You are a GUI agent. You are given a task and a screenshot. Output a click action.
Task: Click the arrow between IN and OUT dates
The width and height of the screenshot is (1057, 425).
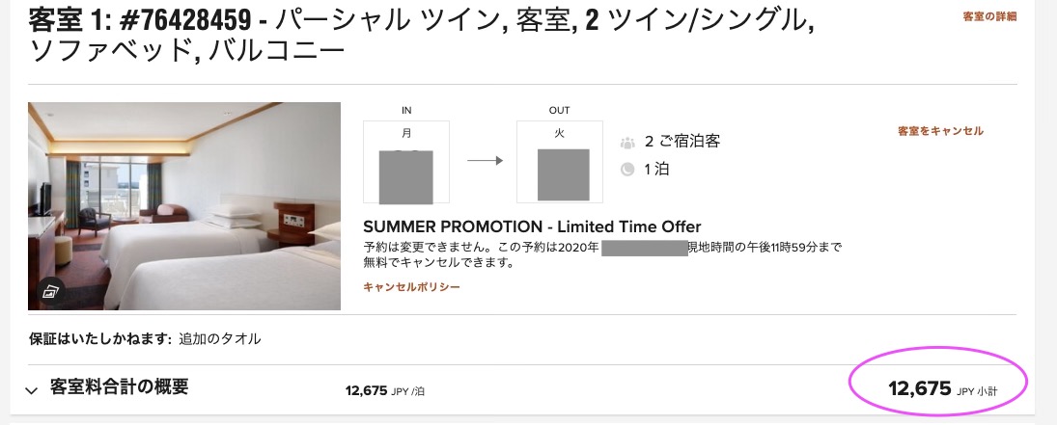click(485, 161)
